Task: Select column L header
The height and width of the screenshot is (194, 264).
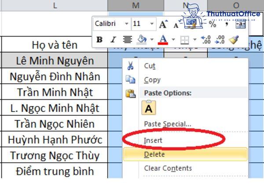Action: 55,6
